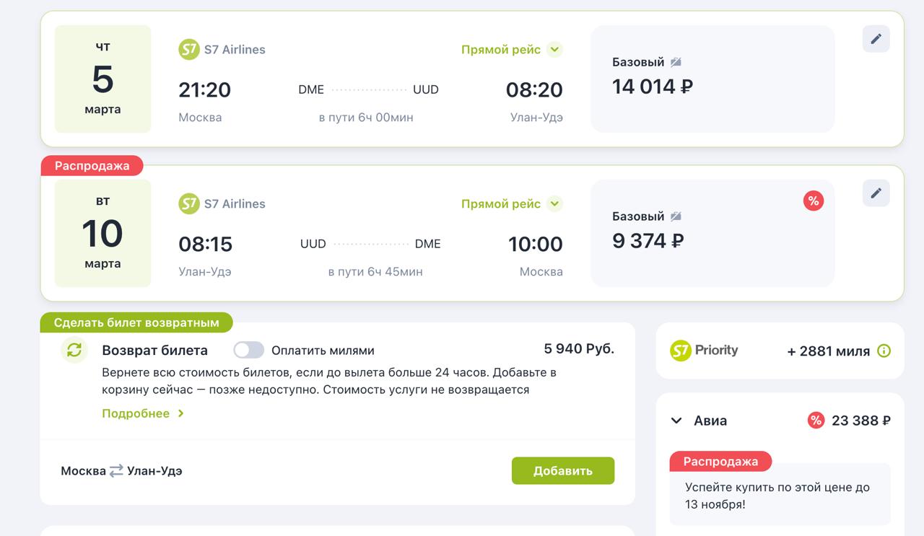Click the red percent discount badge on return fare

coord(814,201)
